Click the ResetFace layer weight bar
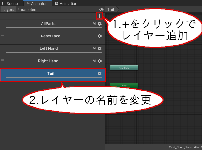Screen dimensions: 202x150 54,40
